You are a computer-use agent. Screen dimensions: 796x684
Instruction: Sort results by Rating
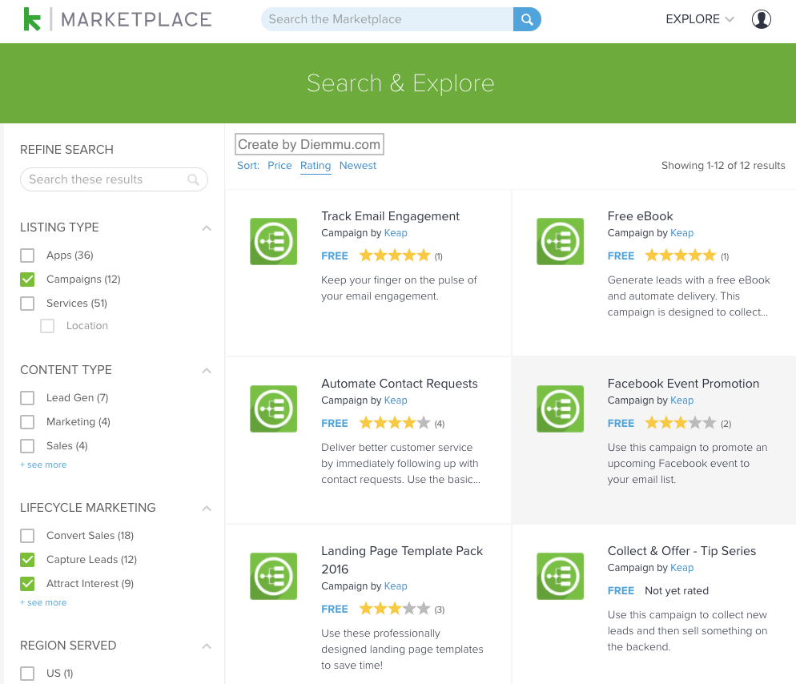[316, 166]
